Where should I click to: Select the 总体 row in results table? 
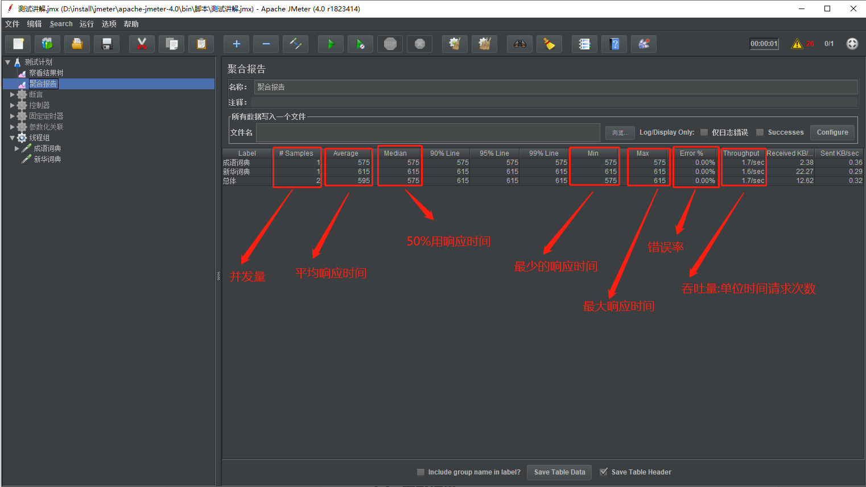(543, 181)
